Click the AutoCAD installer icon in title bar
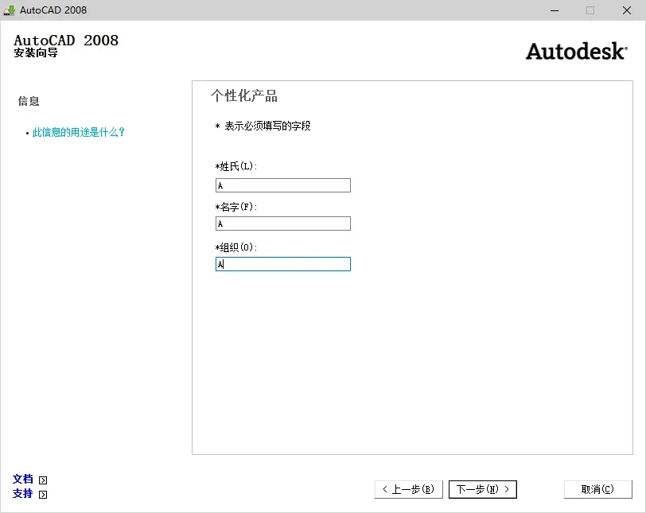646x513 pixels. (9, 10)
